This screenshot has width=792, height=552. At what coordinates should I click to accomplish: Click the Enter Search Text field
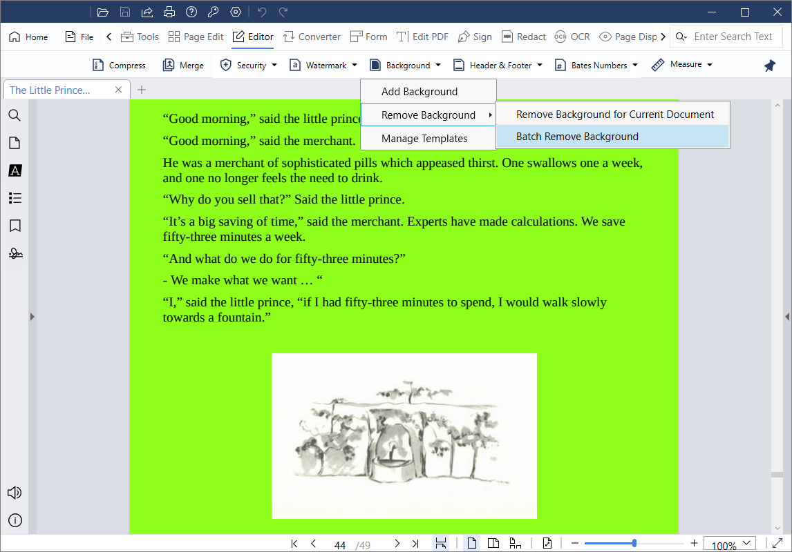733,37
